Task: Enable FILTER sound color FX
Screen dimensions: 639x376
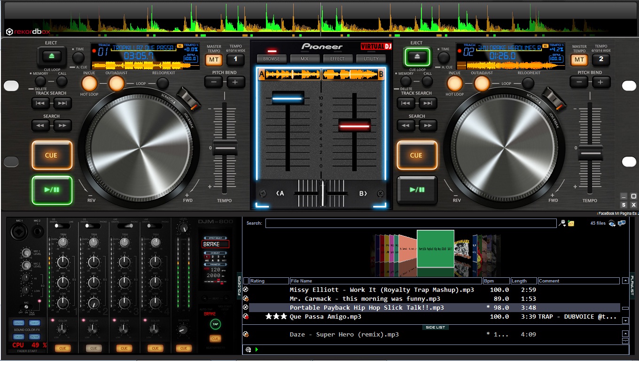Action: (34, 337)
